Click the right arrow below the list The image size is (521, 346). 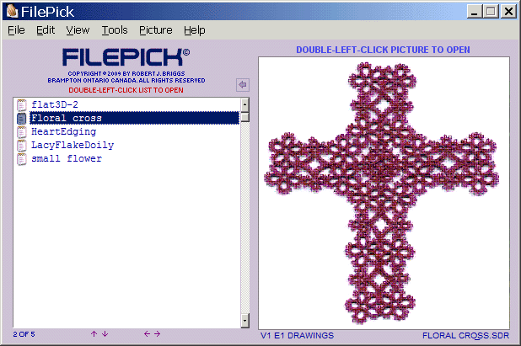(157, 333)
